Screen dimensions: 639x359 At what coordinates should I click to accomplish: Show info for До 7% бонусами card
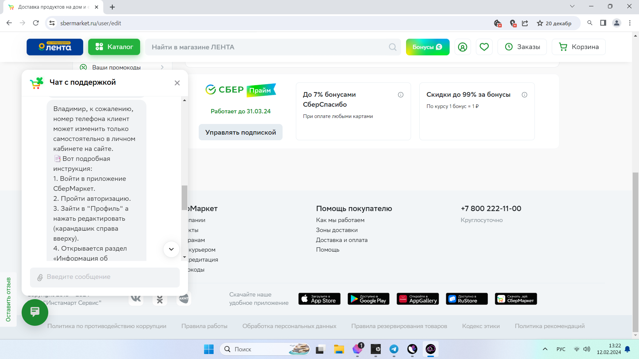[401, 95]
